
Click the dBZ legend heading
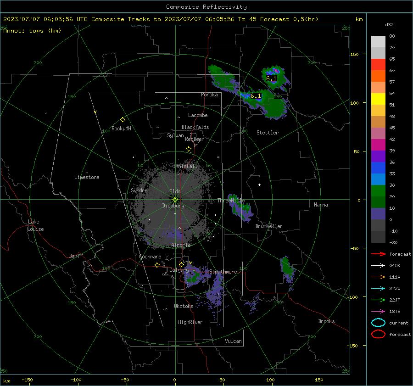(389, 24)
